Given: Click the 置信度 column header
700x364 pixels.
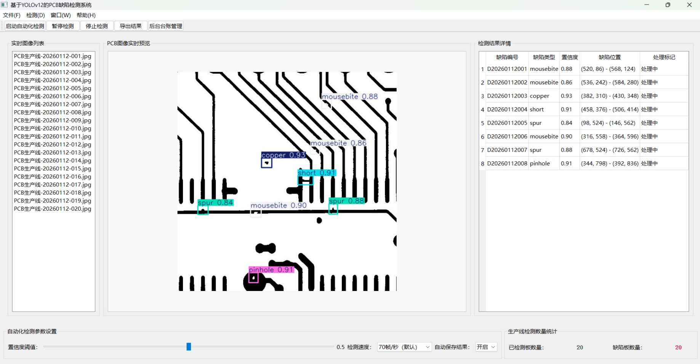Looking at the screenshot, I should pos(570,57).
